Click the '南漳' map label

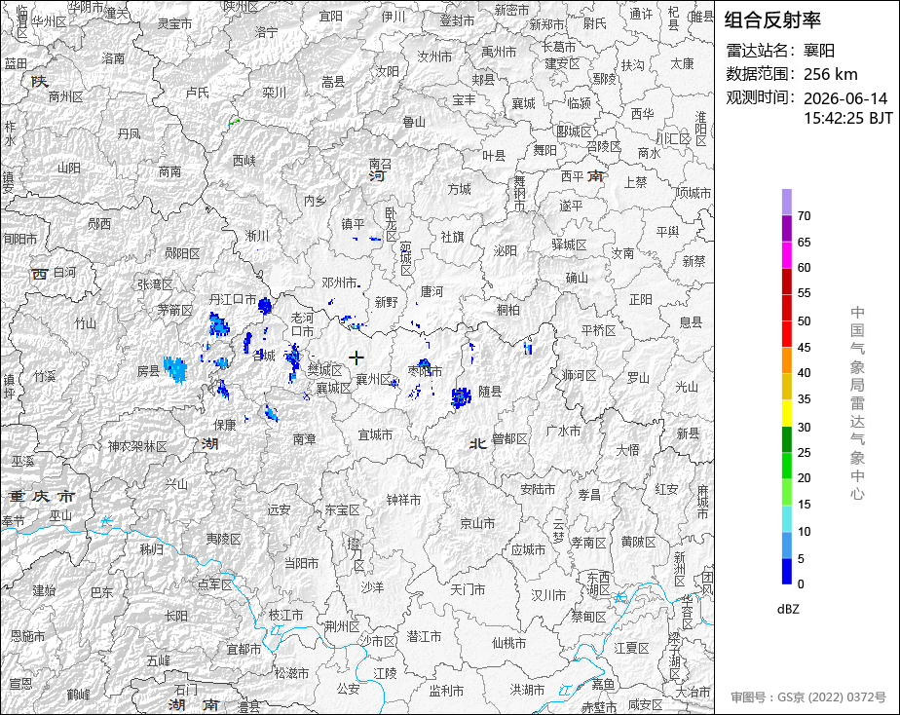304,439
